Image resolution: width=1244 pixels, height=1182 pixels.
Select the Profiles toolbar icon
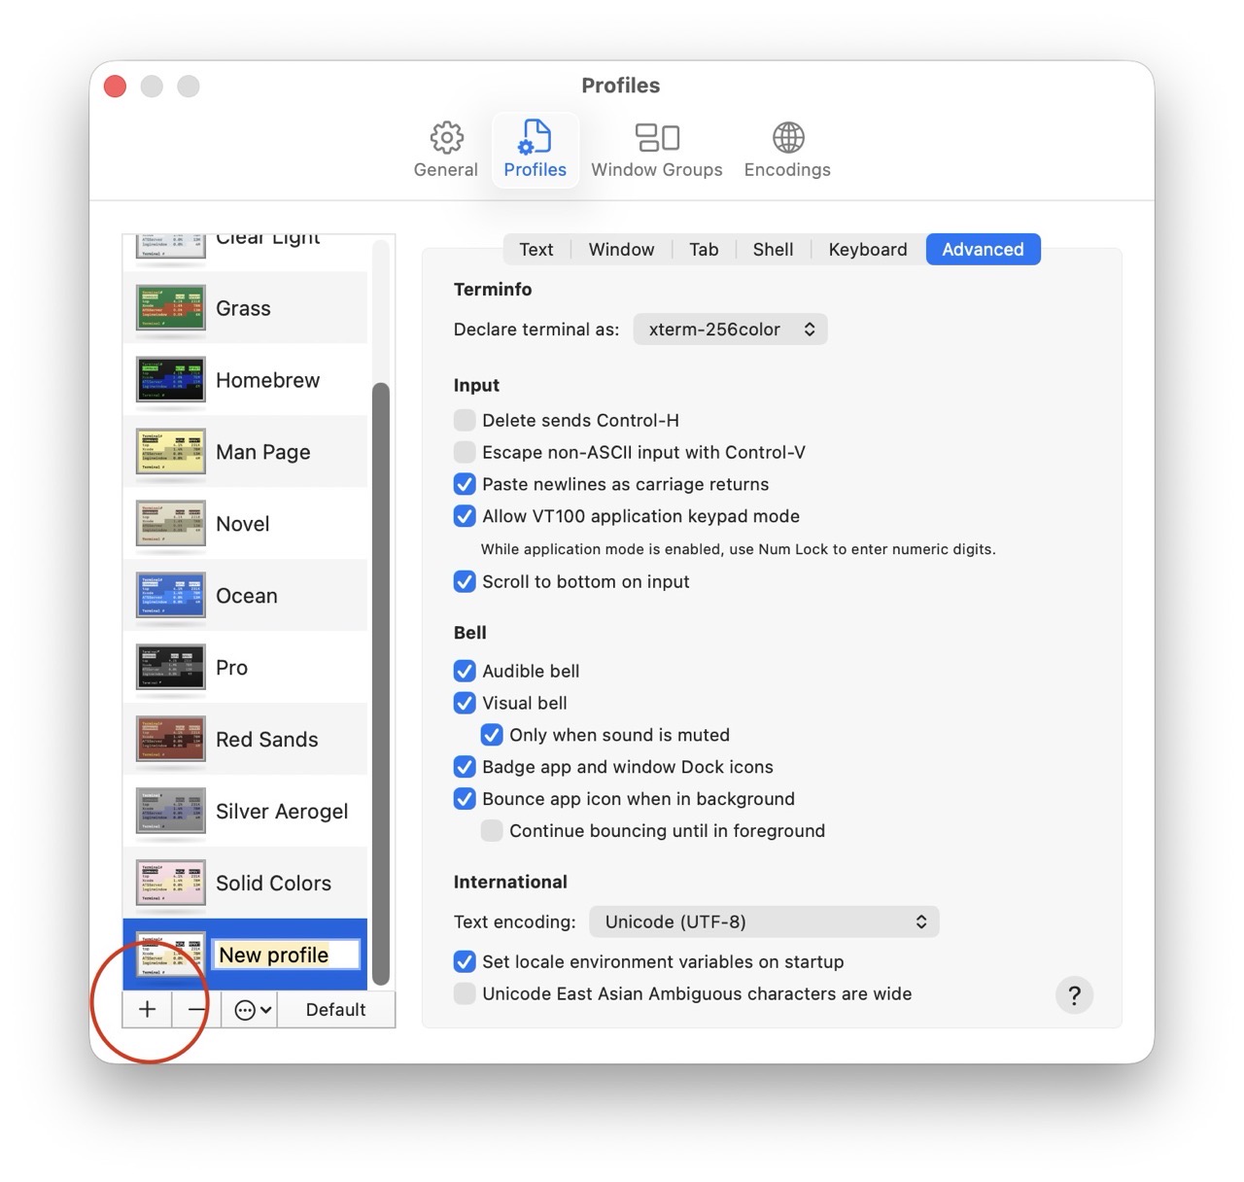536,150
